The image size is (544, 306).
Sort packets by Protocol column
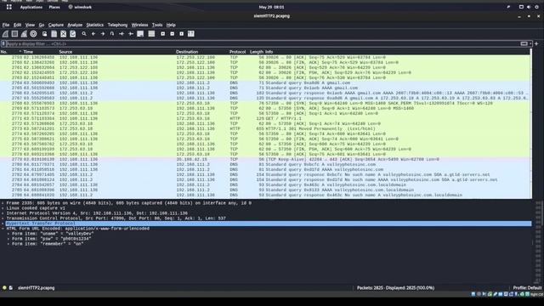coord(237,52)
